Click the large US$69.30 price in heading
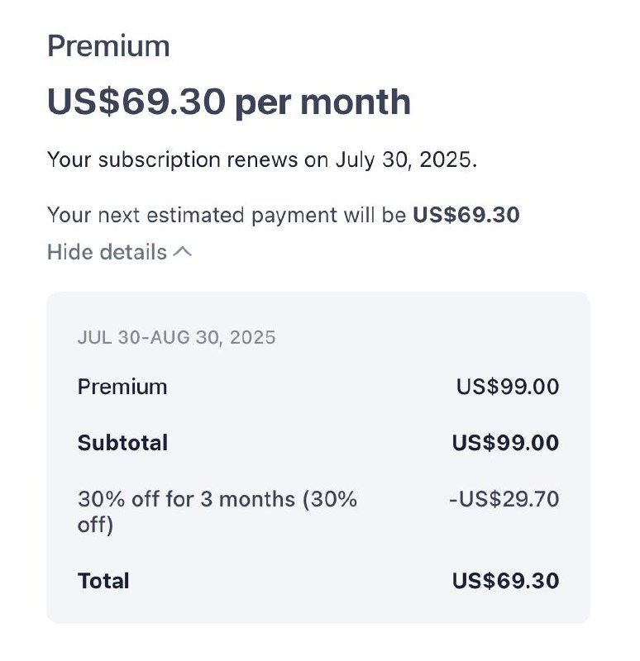 (x=136, y=102)
